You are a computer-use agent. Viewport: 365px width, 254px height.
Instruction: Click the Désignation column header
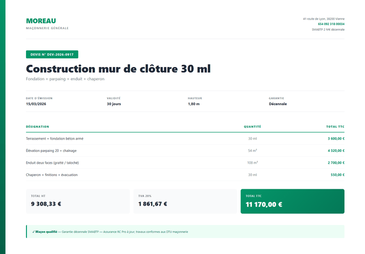37,126
